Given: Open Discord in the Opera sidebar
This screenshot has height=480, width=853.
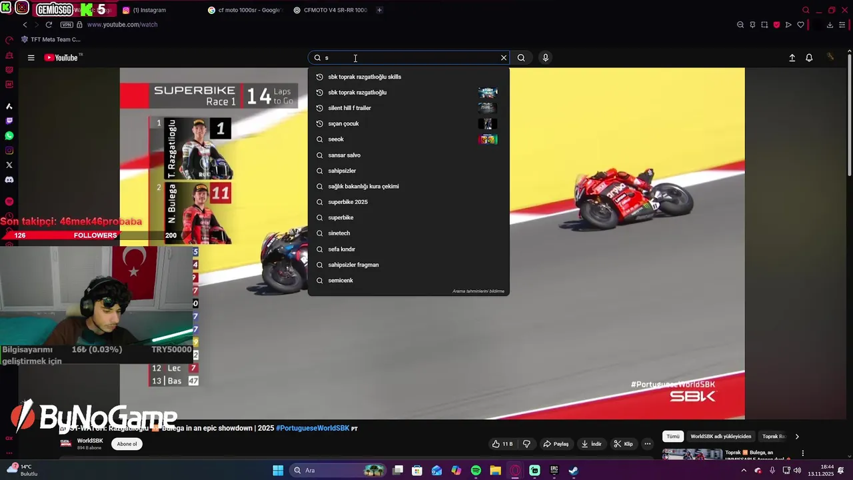Looking at the screenshot, I should tap(9, 180).
